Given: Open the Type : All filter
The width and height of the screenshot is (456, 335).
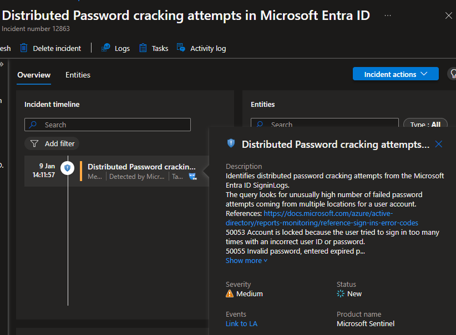Looking at the screenshot, I should [425, 125].
